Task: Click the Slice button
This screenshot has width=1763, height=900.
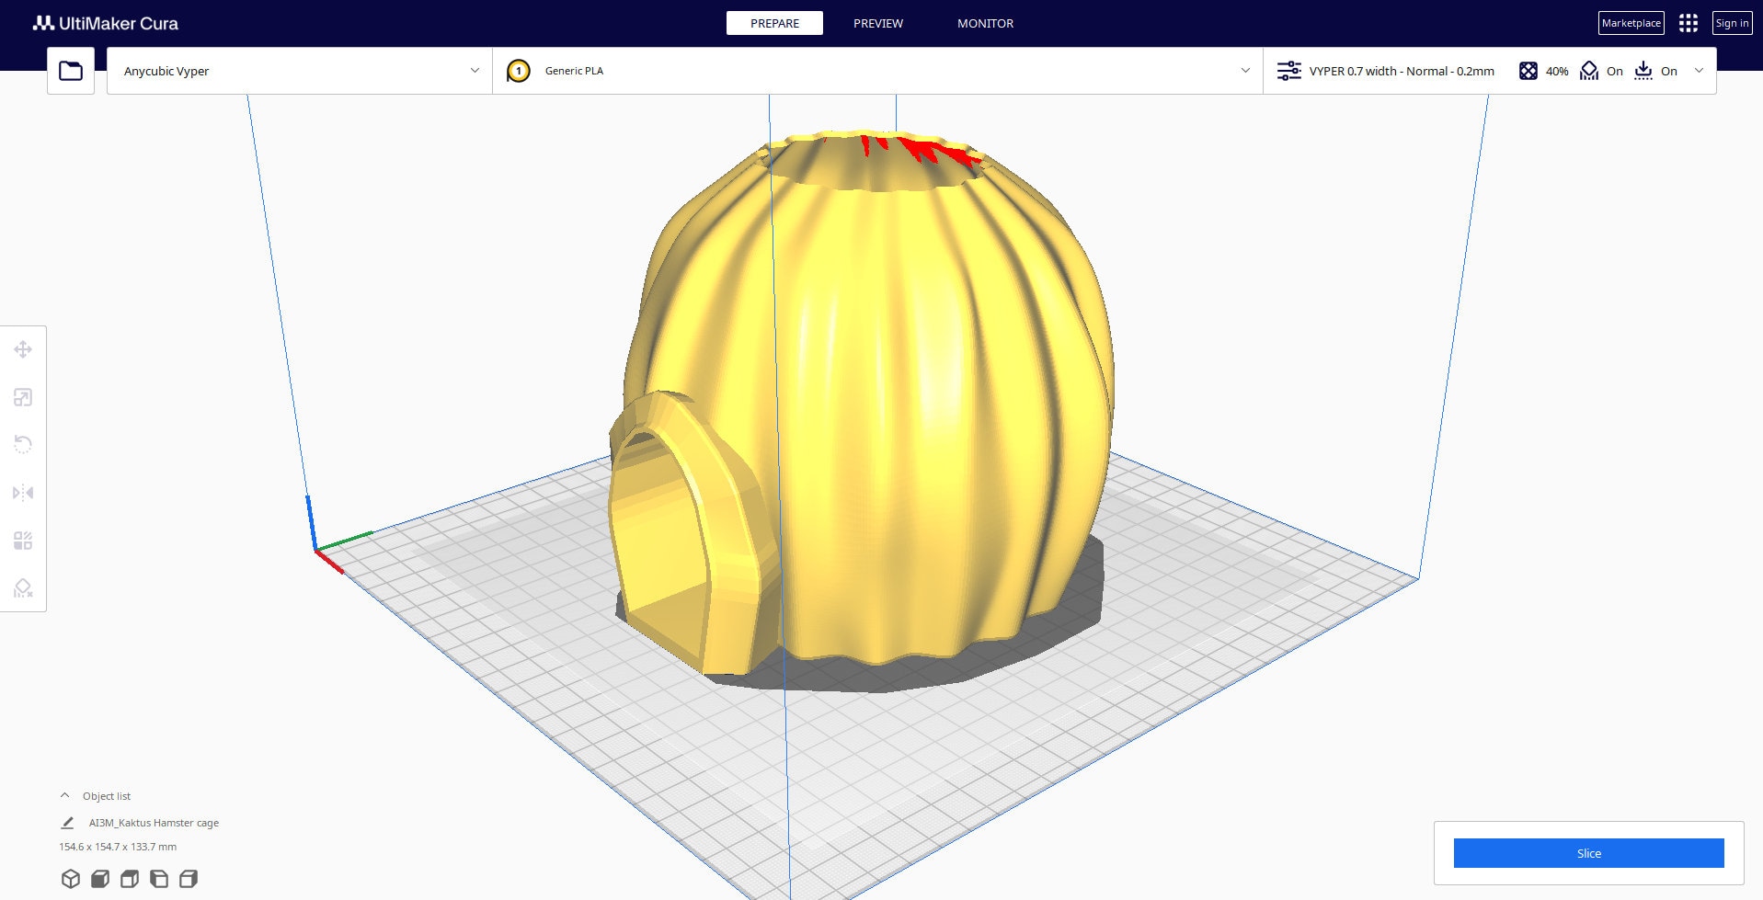Action: click(x=1588, y=853)
